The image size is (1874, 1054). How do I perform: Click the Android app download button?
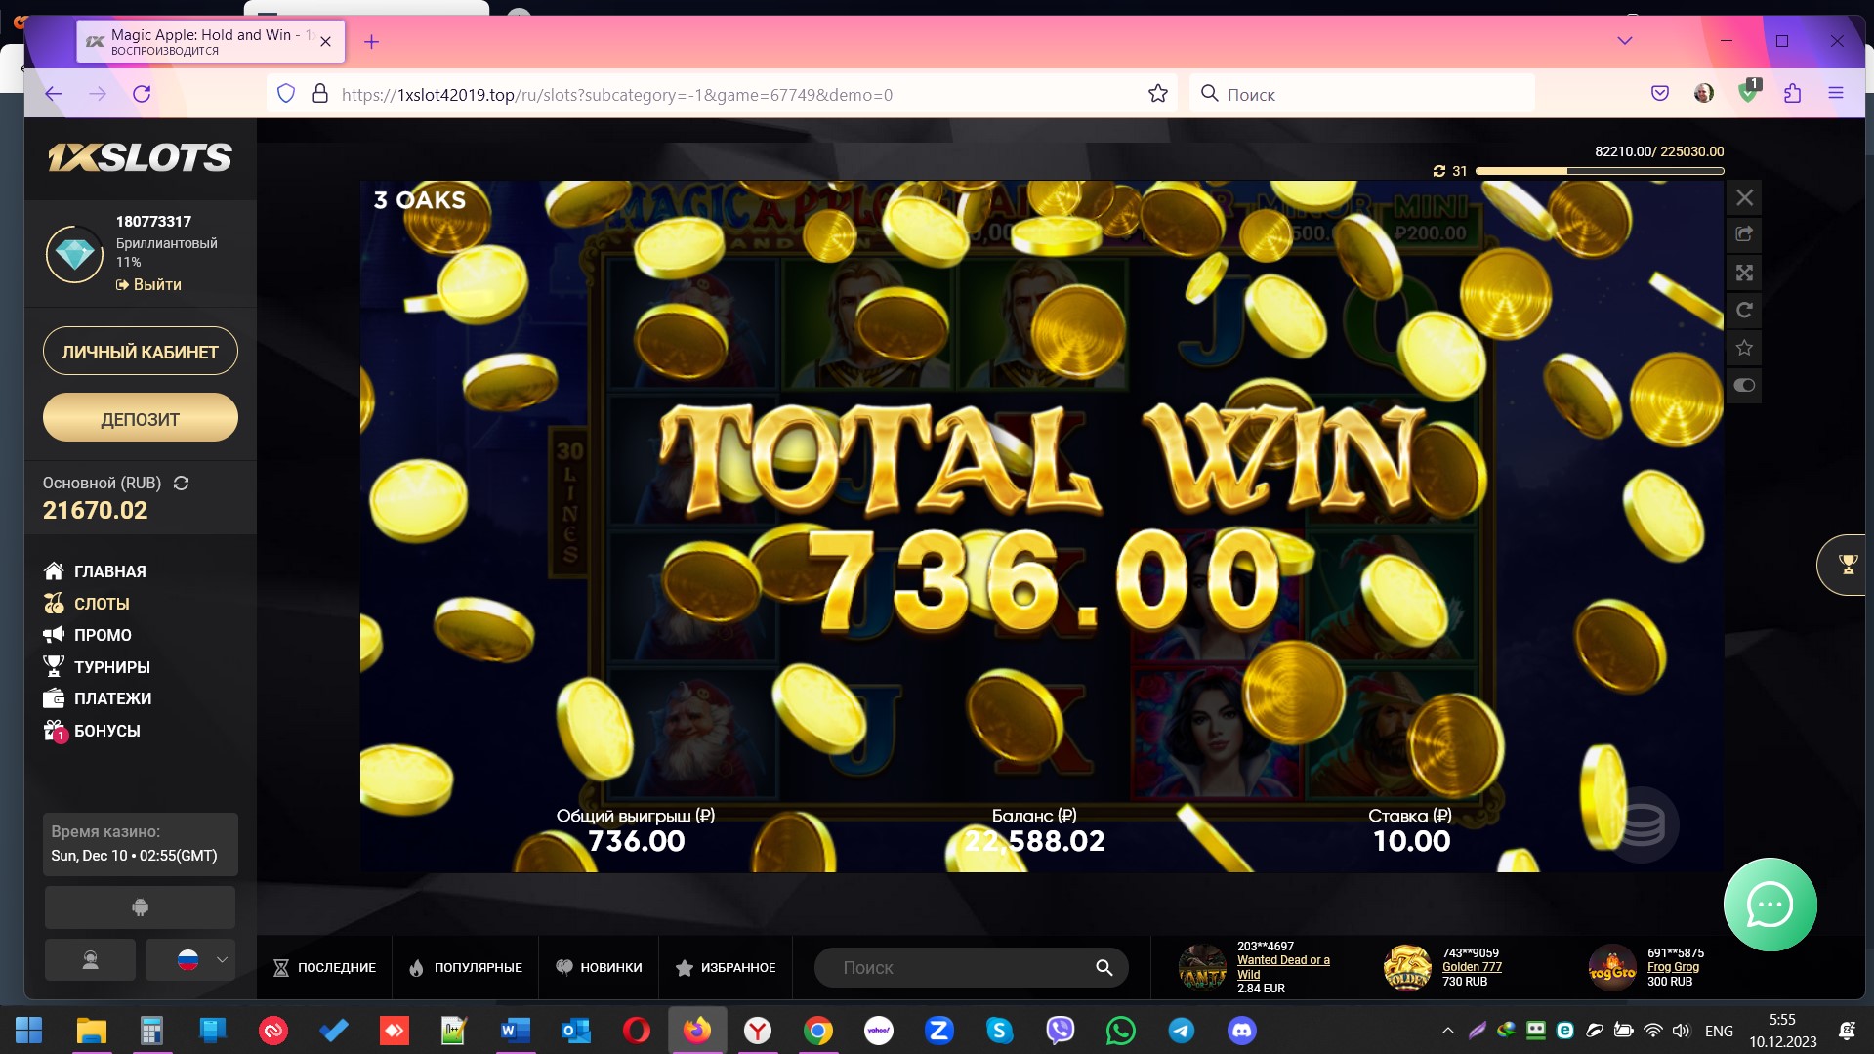(x=140, y=907)
